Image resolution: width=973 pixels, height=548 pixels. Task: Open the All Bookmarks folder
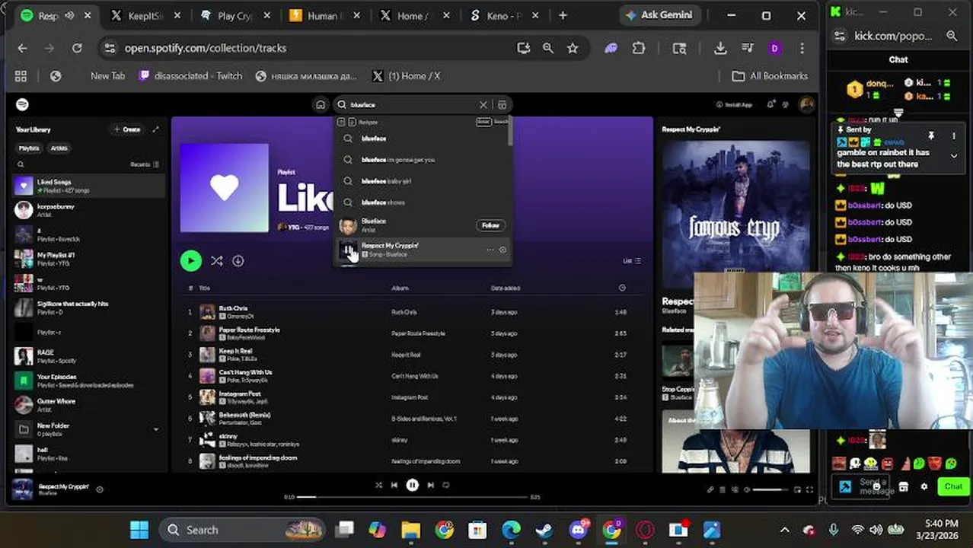click(770, 76)
